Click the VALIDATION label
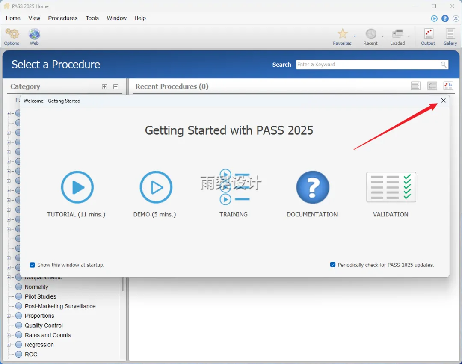 click(x=391, y=214)
